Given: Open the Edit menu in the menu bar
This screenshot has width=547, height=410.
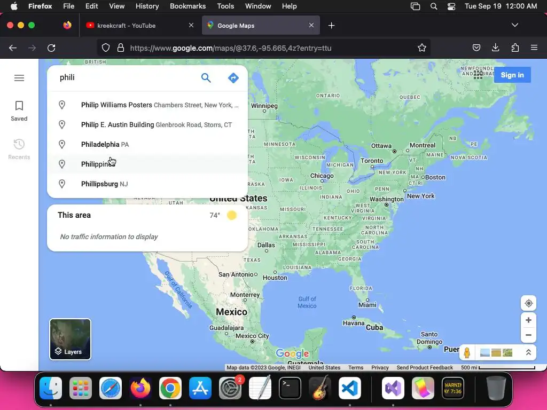Looking at the screenshot, I should [x=92, y=6].
